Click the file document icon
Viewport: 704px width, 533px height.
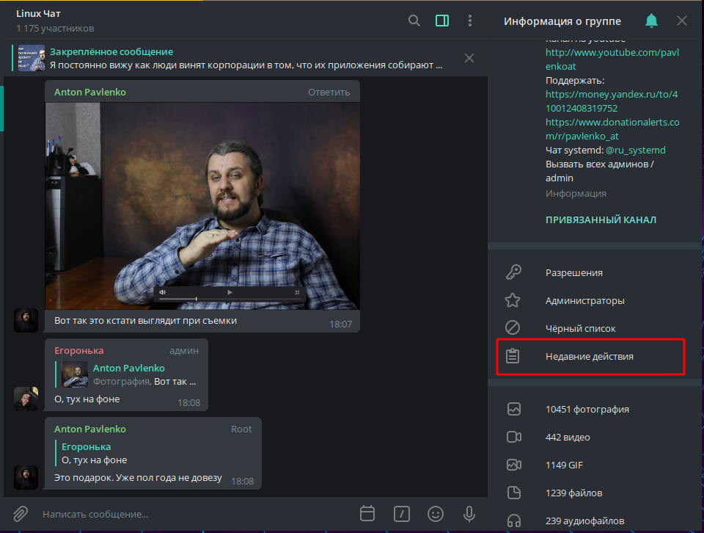click(x=513, y=493)
